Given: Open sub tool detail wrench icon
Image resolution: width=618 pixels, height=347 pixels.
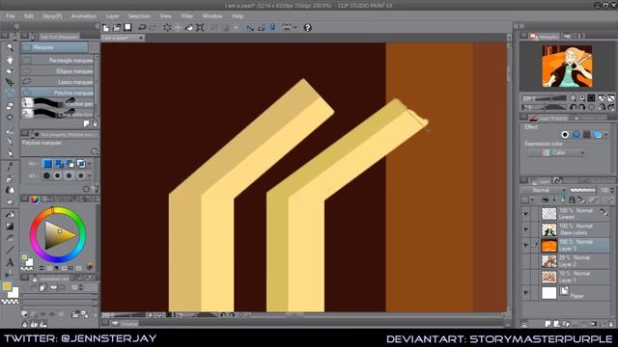Looking at the screenshot, I should (x=95, y=151).
